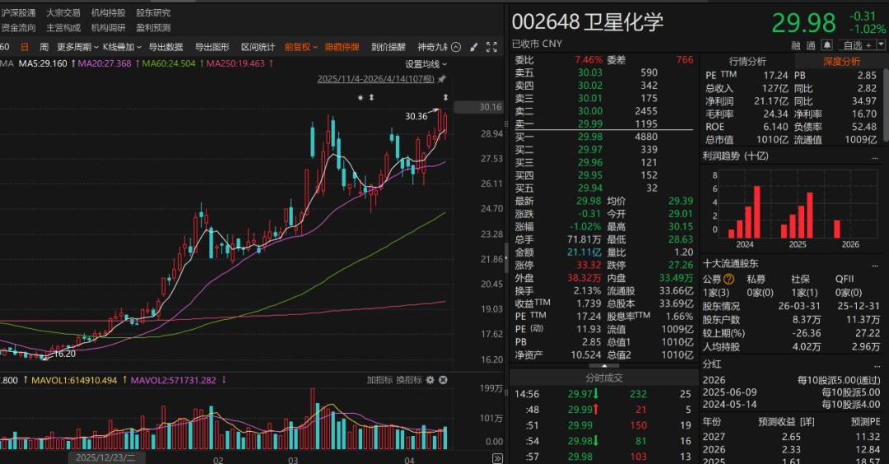Viewport: 889px width, 464px height.
Task: Switch to 行情分析 tab
Action: (x=747, y=61)
